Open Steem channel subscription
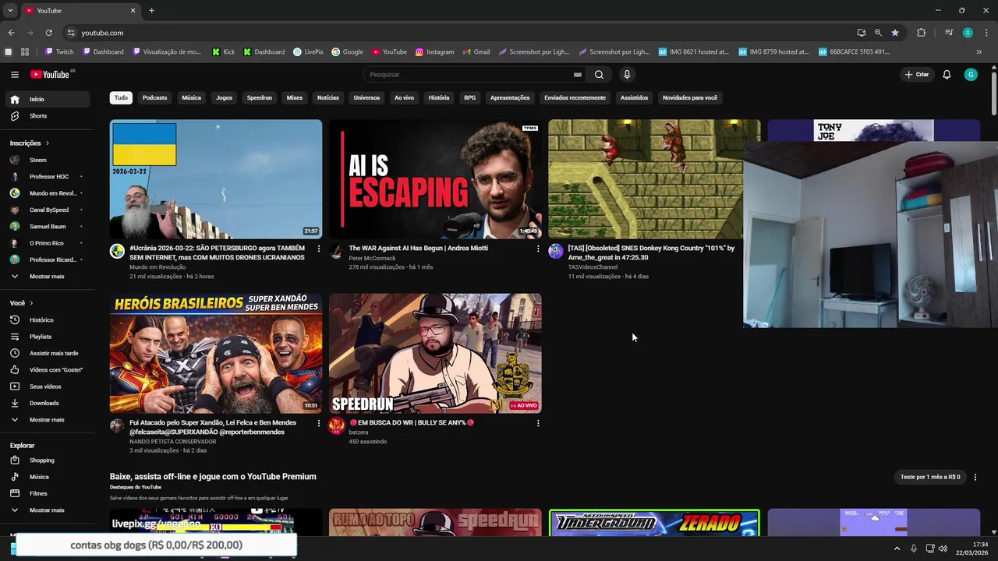Screen dimensions: 998x561 click(48, 160)
